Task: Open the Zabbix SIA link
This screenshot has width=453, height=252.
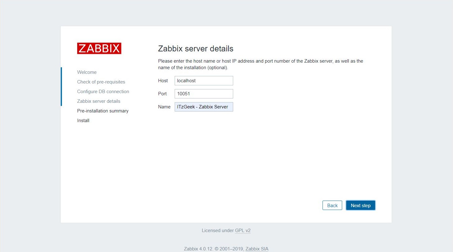Action: pyautogui.click(x=257, y=249)
